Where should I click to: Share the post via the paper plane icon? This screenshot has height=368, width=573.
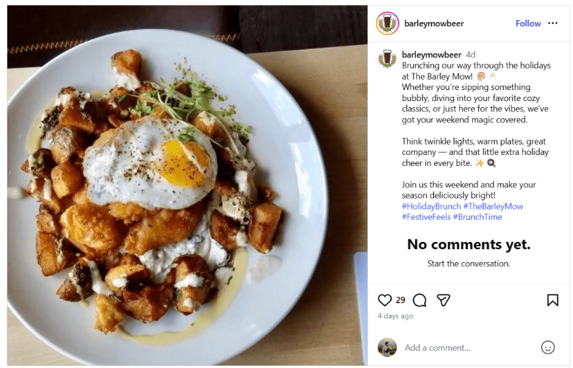coord(444,300)
